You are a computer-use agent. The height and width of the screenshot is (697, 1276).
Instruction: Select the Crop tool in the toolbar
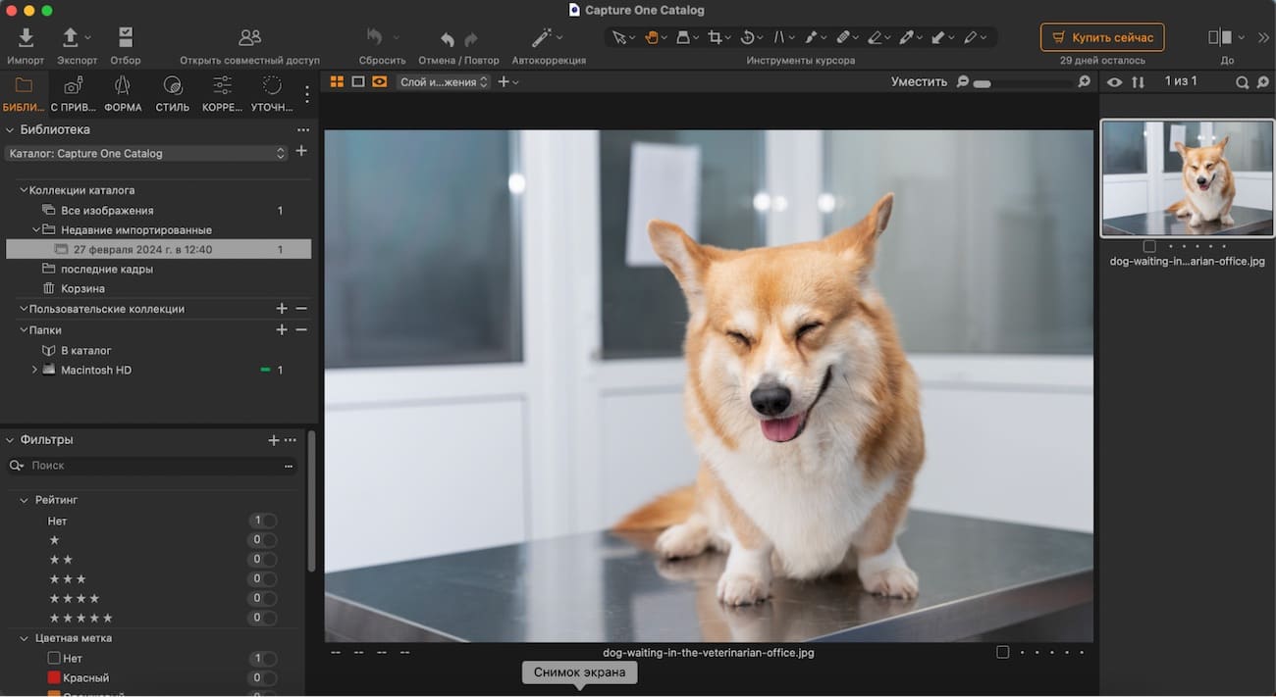[x=715, y=36]
